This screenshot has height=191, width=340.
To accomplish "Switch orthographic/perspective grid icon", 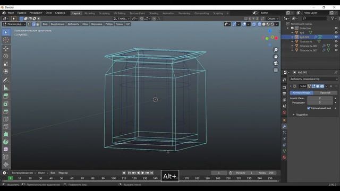I will tap(276, 70).
